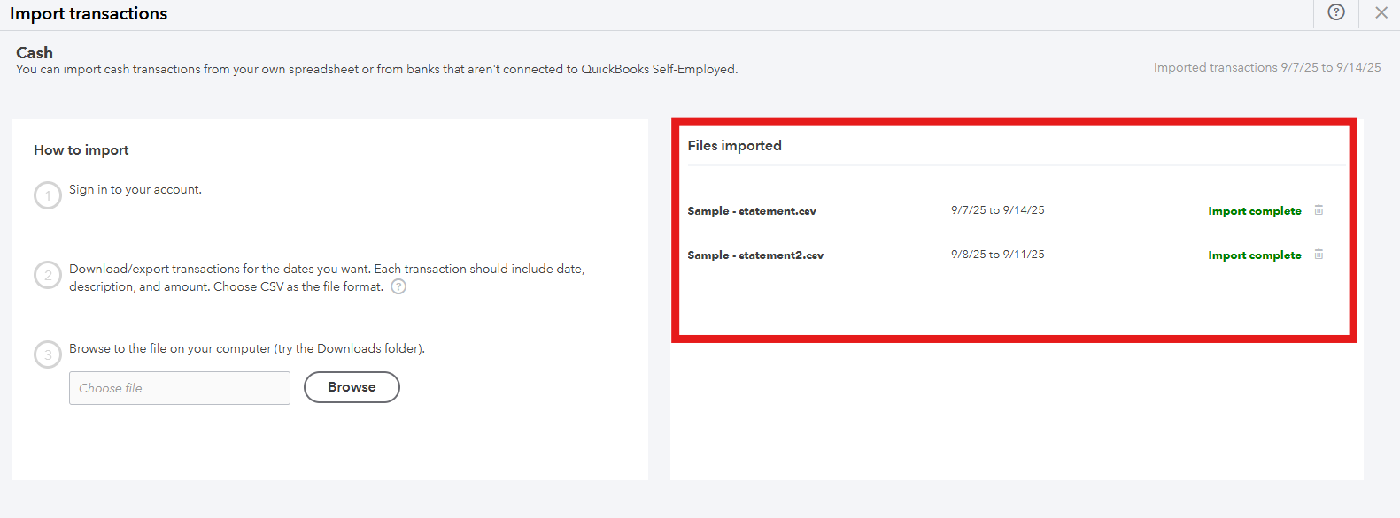Click the Files imported heading

point(734,146)
